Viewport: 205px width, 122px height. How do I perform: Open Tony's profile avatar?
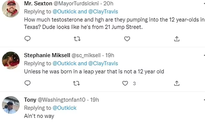[x=11, y=105]
